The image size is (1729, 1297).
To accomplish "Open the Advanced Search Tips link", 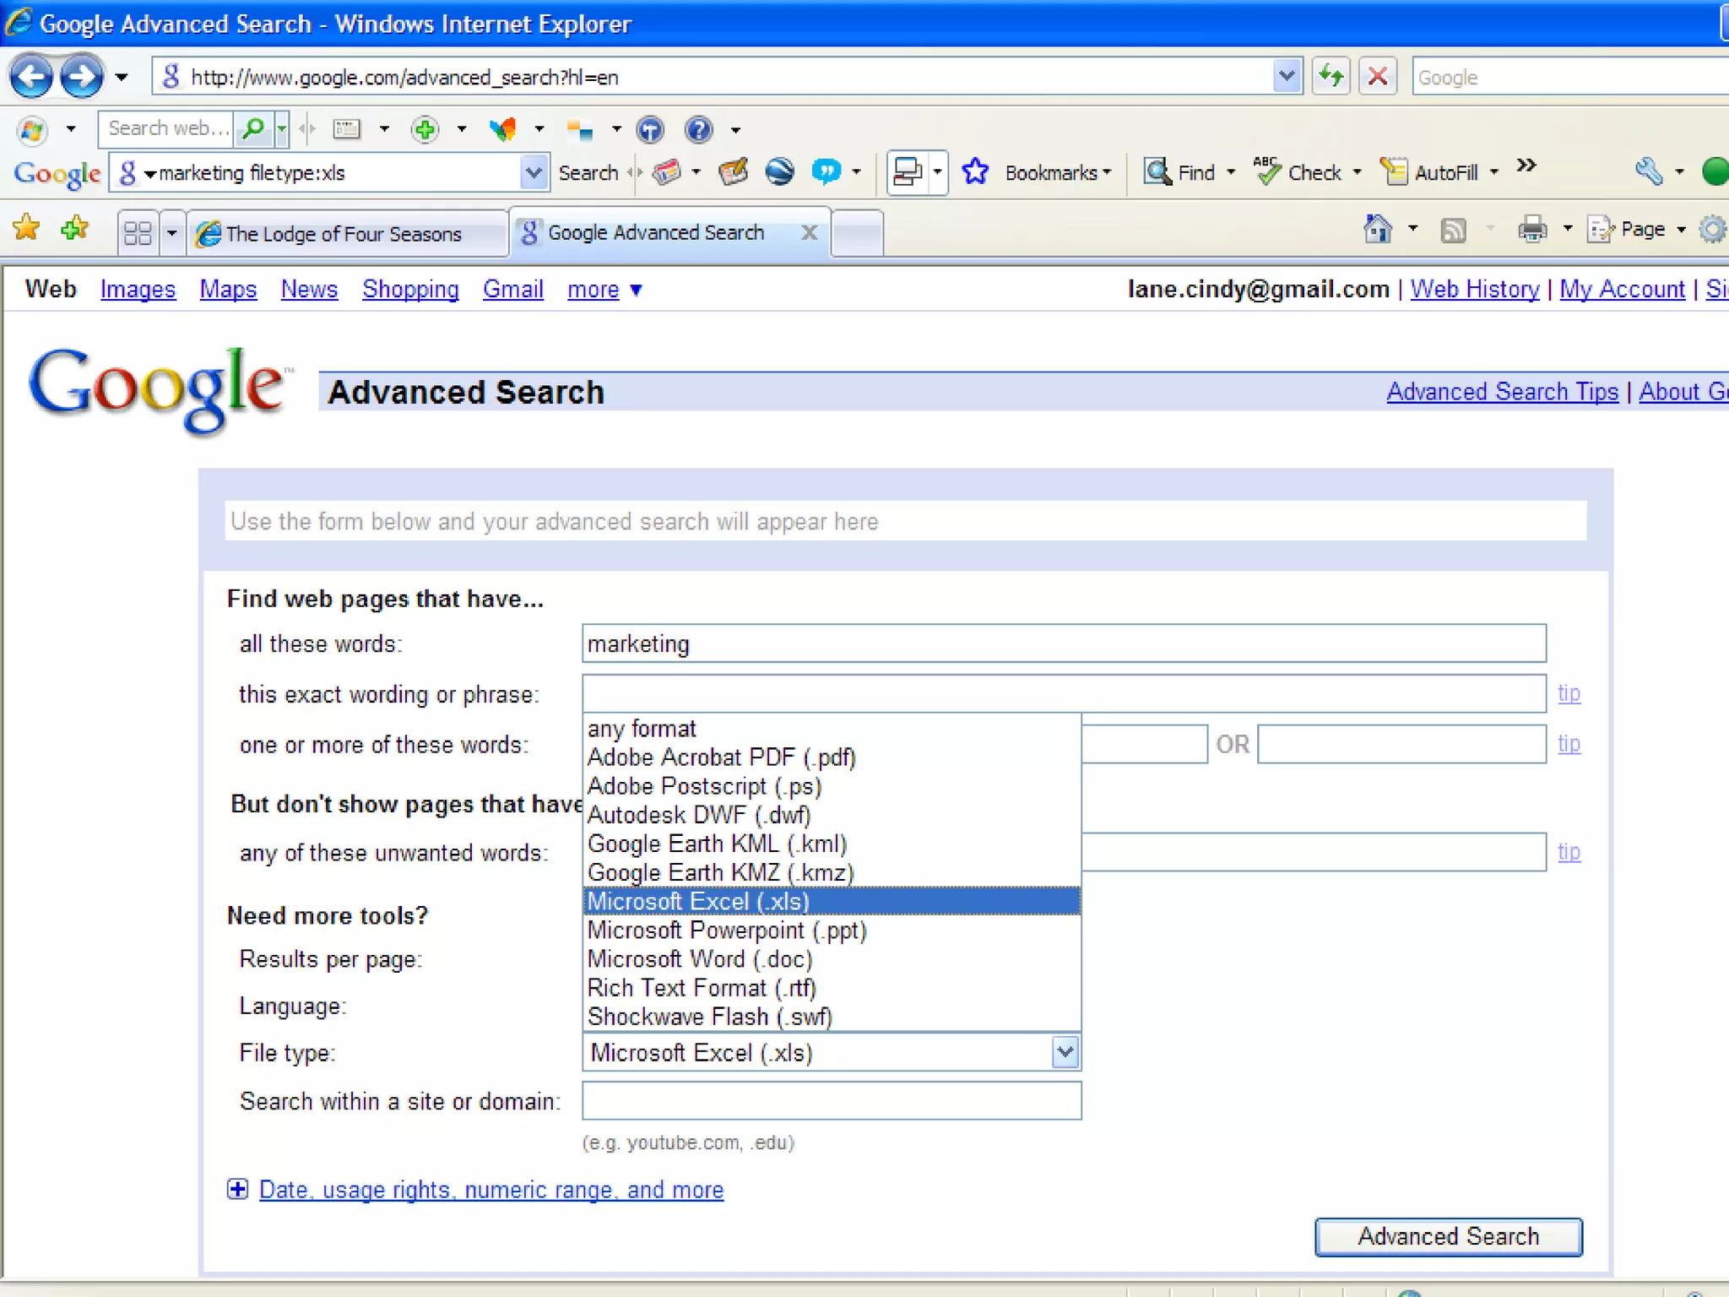I will coord(1502,392).
